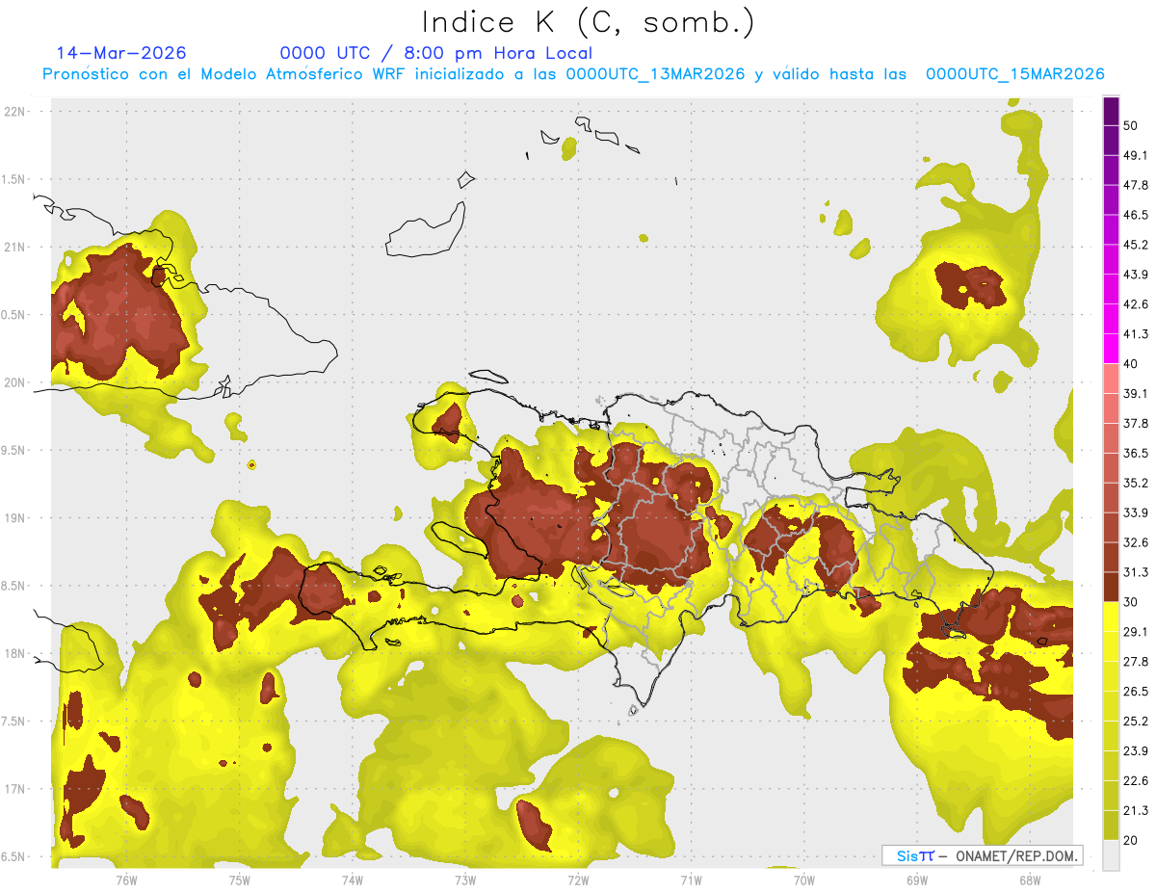Click the 'SisTT - ONAMET/REP.DOM.' credit box
Image resolution: width=1156 pixels, height=893 pixels.
click(982, 855)
